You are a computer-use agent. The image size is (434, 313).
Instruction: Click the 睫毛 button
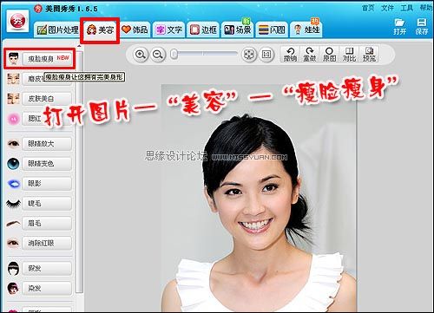coord(47,204)
